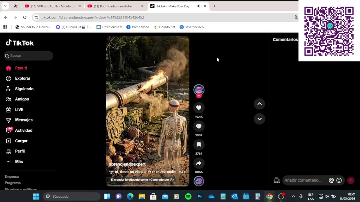Mute the TikTok tab audio icon
Screen dimensions: 360x202
tap(199, 6)
